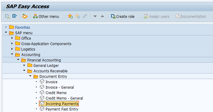Click the Move favorites up arrow
The width and height of the screenshot is (213, 112).
[x=103, y=16]
